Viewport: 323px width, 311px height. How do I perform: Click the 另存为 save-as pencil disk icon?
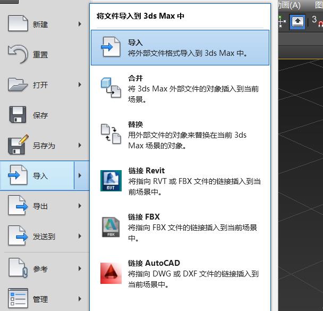18,145
